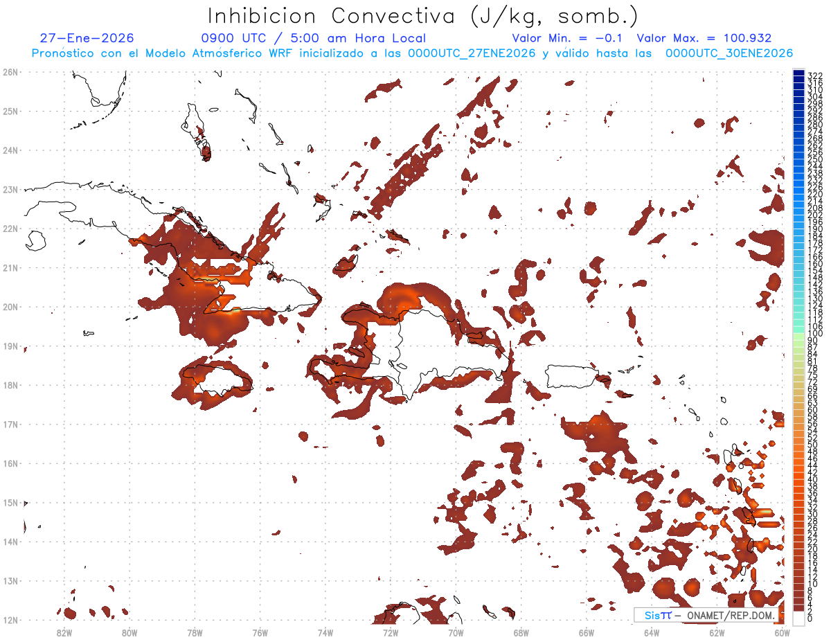Click the 17N latitude label

pyautogui.click(x=10, y=424)
